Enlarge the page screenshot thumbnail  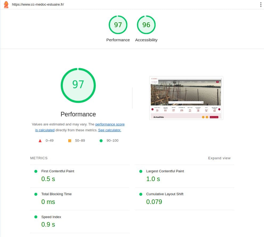pos(186,98)
